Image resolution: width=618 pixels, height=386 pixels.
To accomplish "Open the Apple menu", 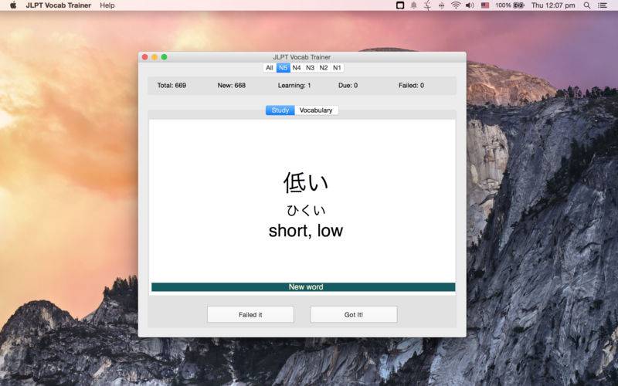I will pos(13,5).
